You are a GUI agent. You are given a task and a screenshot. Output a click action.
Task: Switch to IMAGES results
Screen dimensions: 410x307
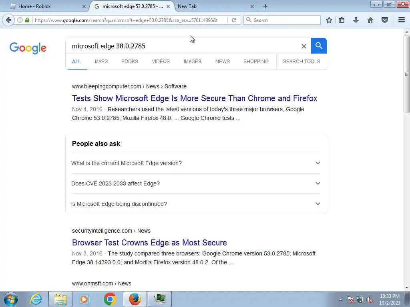click(x=193, y=62)
